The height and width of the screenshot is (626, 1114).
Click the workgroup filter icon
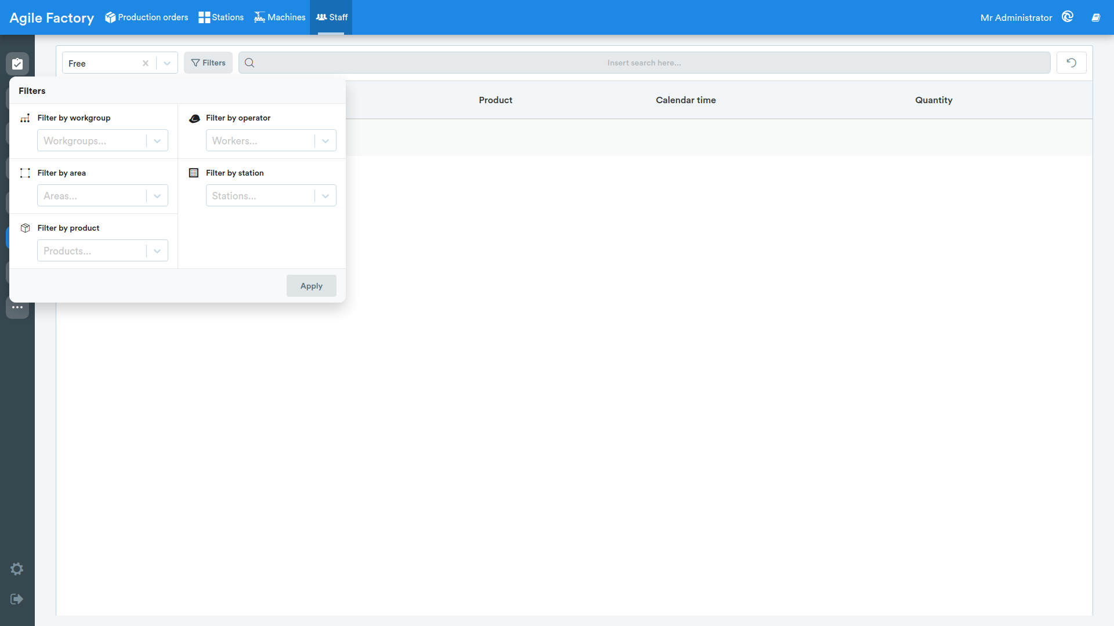tap(25, 118)
